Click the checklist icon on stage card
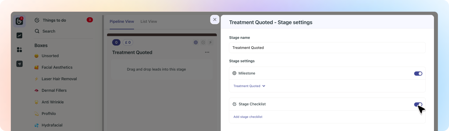This screenshot has height=131, width=449. tap(203, 42)
